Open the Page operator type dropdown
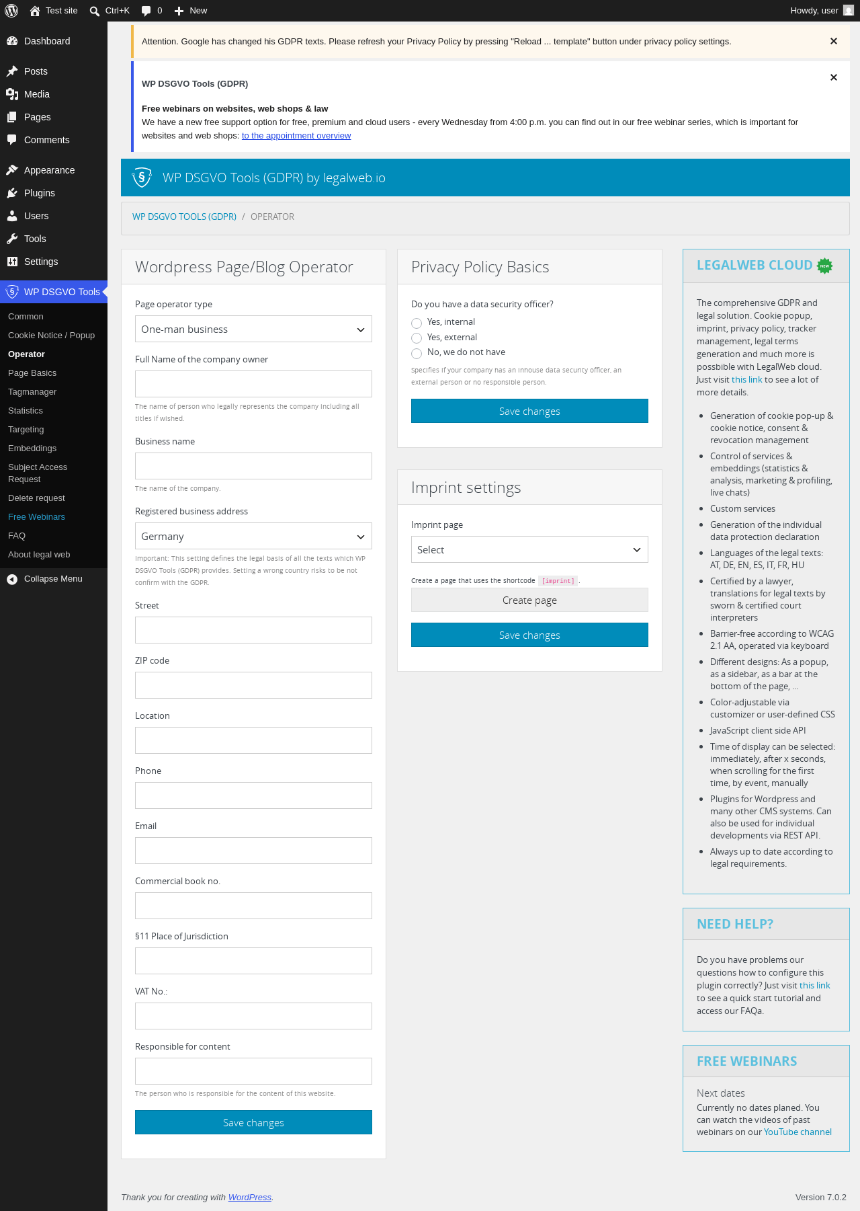 click(x=253, y=329)
